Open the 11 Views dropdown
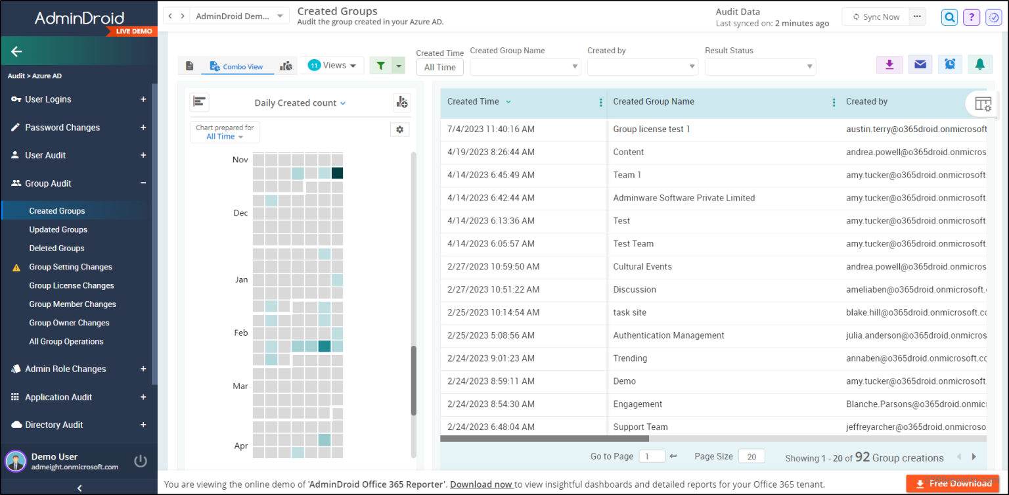Viewport: 1009px width, 495px height. coord(332,65)
